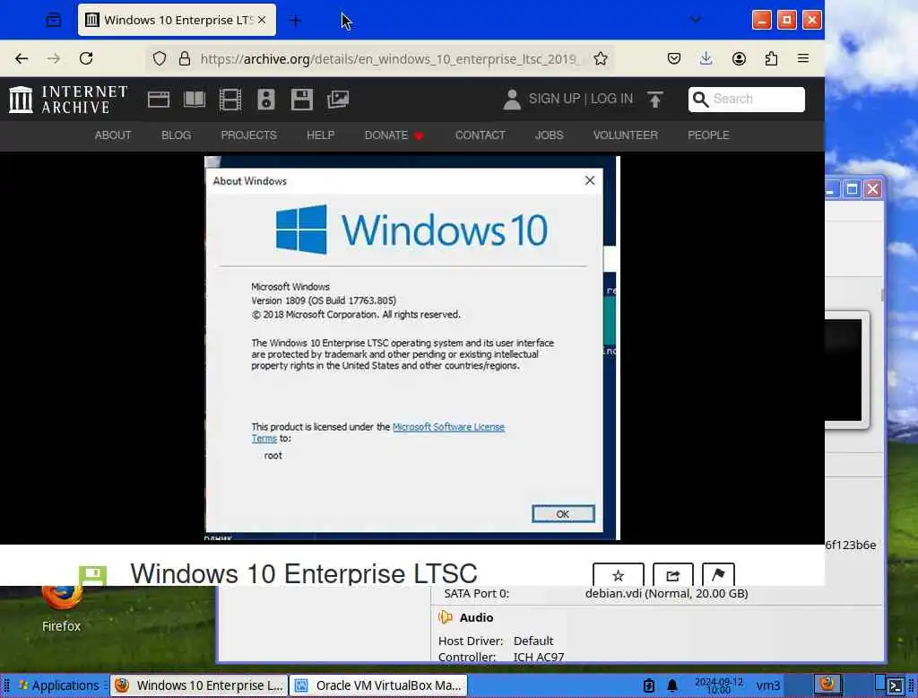
Task: Click the user avatar icon
Action: (x=512, y=99)
